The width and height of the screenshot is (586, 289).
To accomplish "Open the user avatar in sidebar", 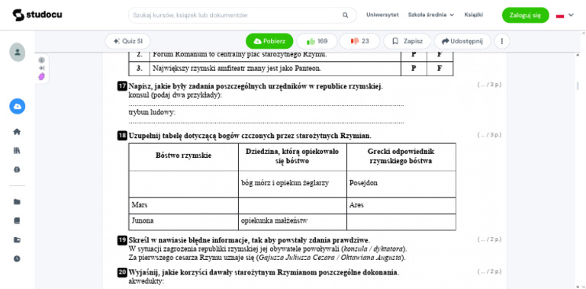I will pos(18,53).
